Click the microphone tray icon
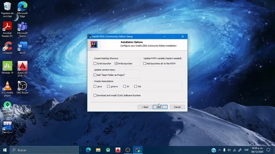275x154 pixels. click(x=224, y=150)
